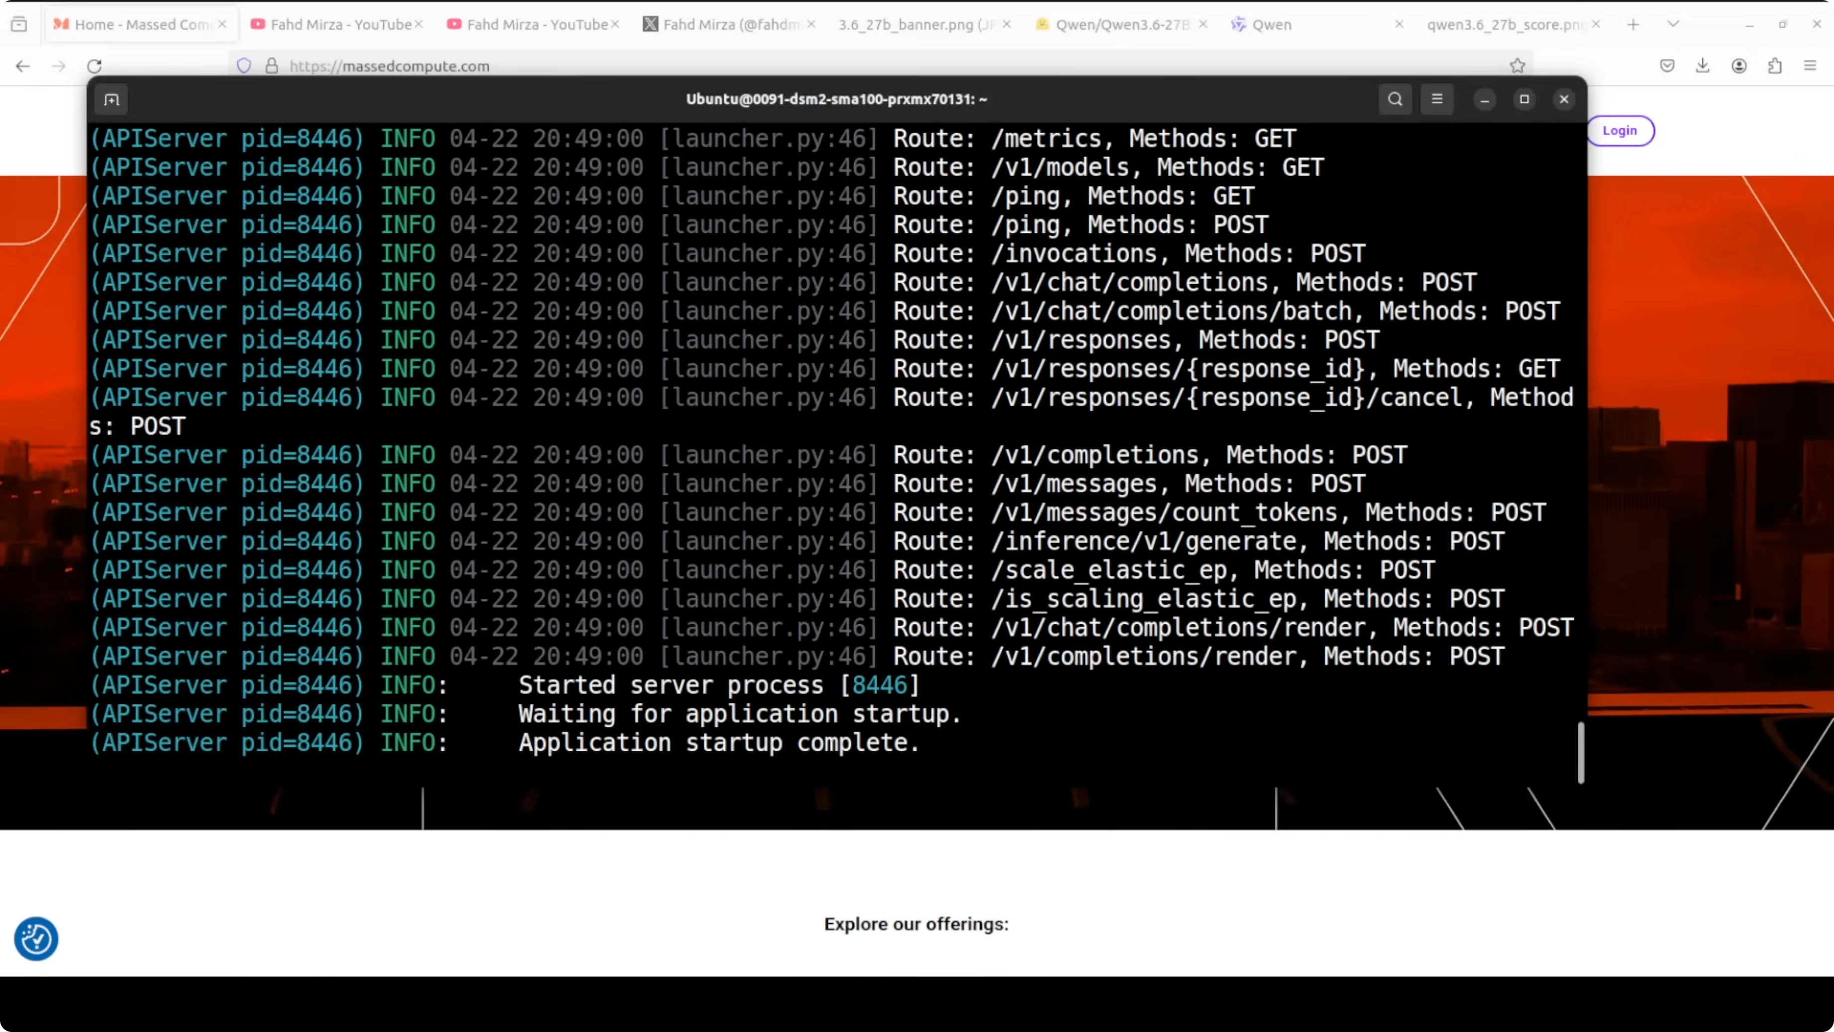Bookmark page with star icon
The image size is (1834, 1032).
tap(1517, 65)
